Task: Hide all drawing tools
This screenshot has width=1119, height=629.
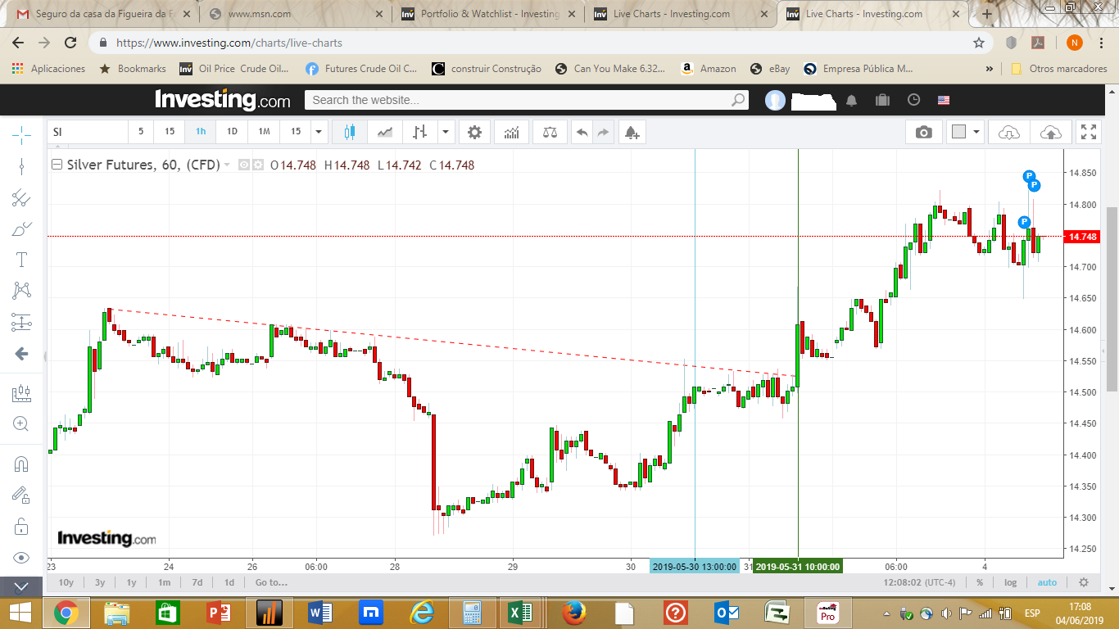Action: (x=21, y=558)
